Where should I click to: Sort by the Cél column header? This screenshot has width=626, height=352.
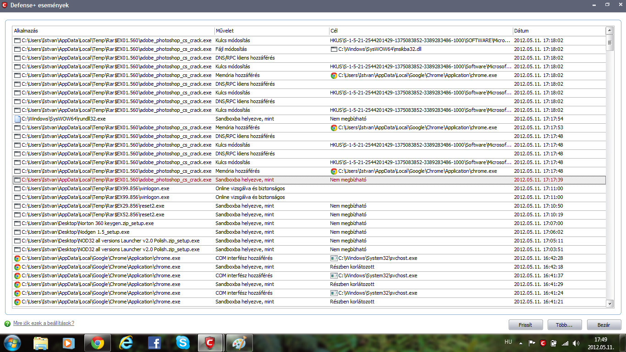421,31
